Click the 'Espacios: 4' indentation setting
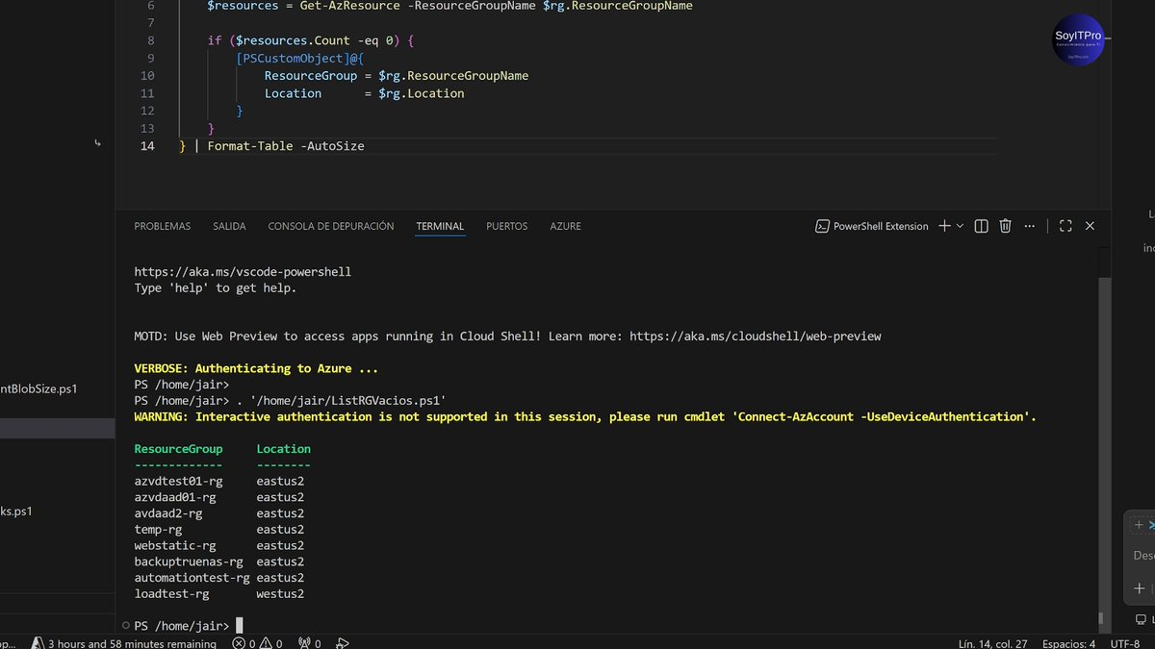 [1069, 643]
